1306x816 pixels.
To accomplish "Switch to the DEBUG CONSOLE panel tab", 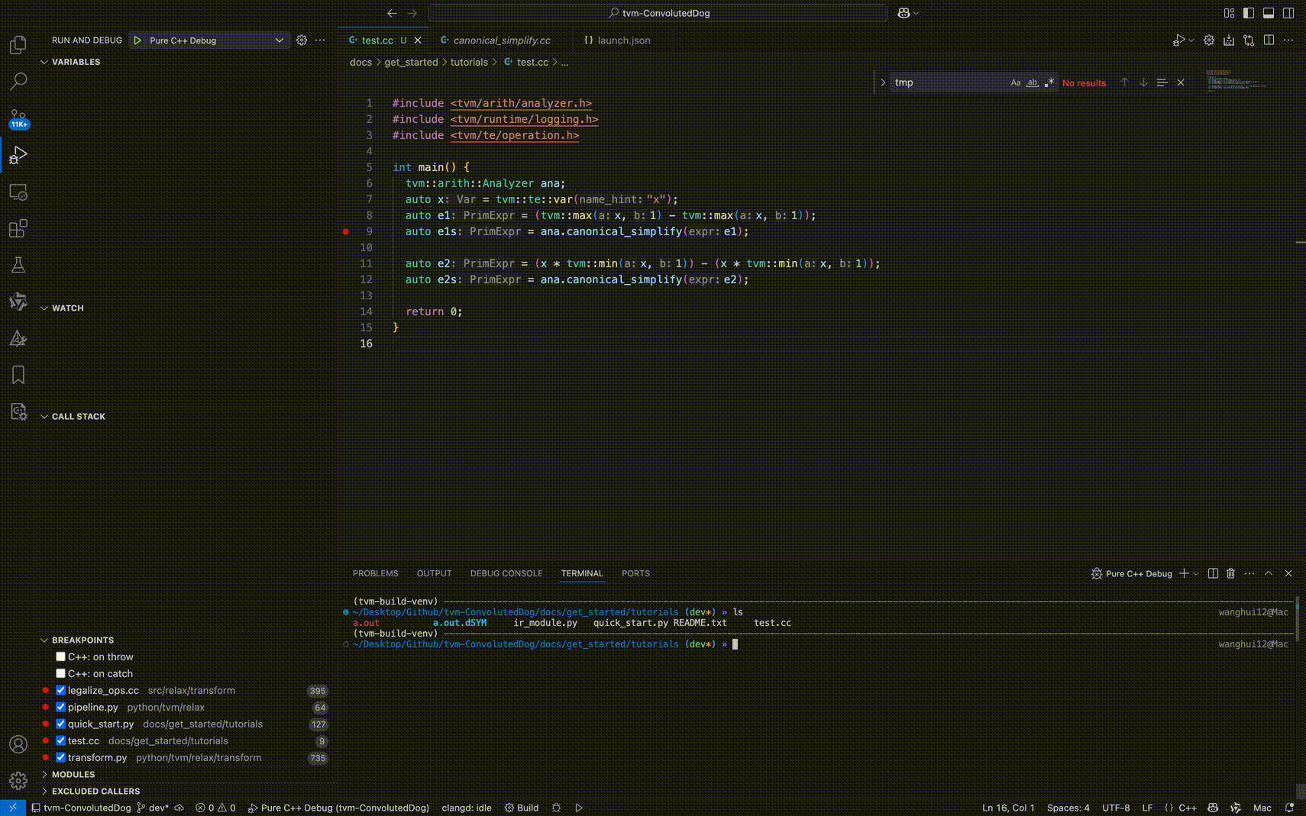I will coord(506,573).
